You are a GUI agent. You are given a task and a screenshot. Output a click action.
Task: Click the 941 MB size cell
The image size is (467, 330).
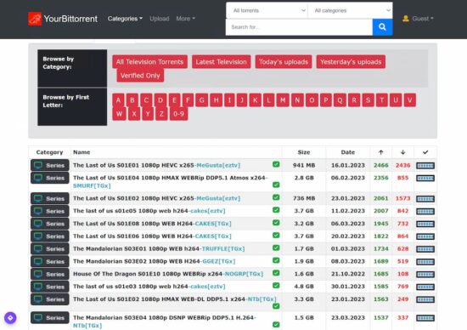pyautogui.click(x=304, y=165)
